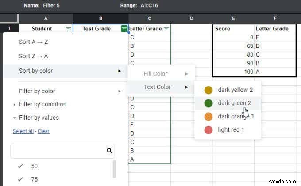Select column A header
The image size is (301, 186).
point(46,19)
